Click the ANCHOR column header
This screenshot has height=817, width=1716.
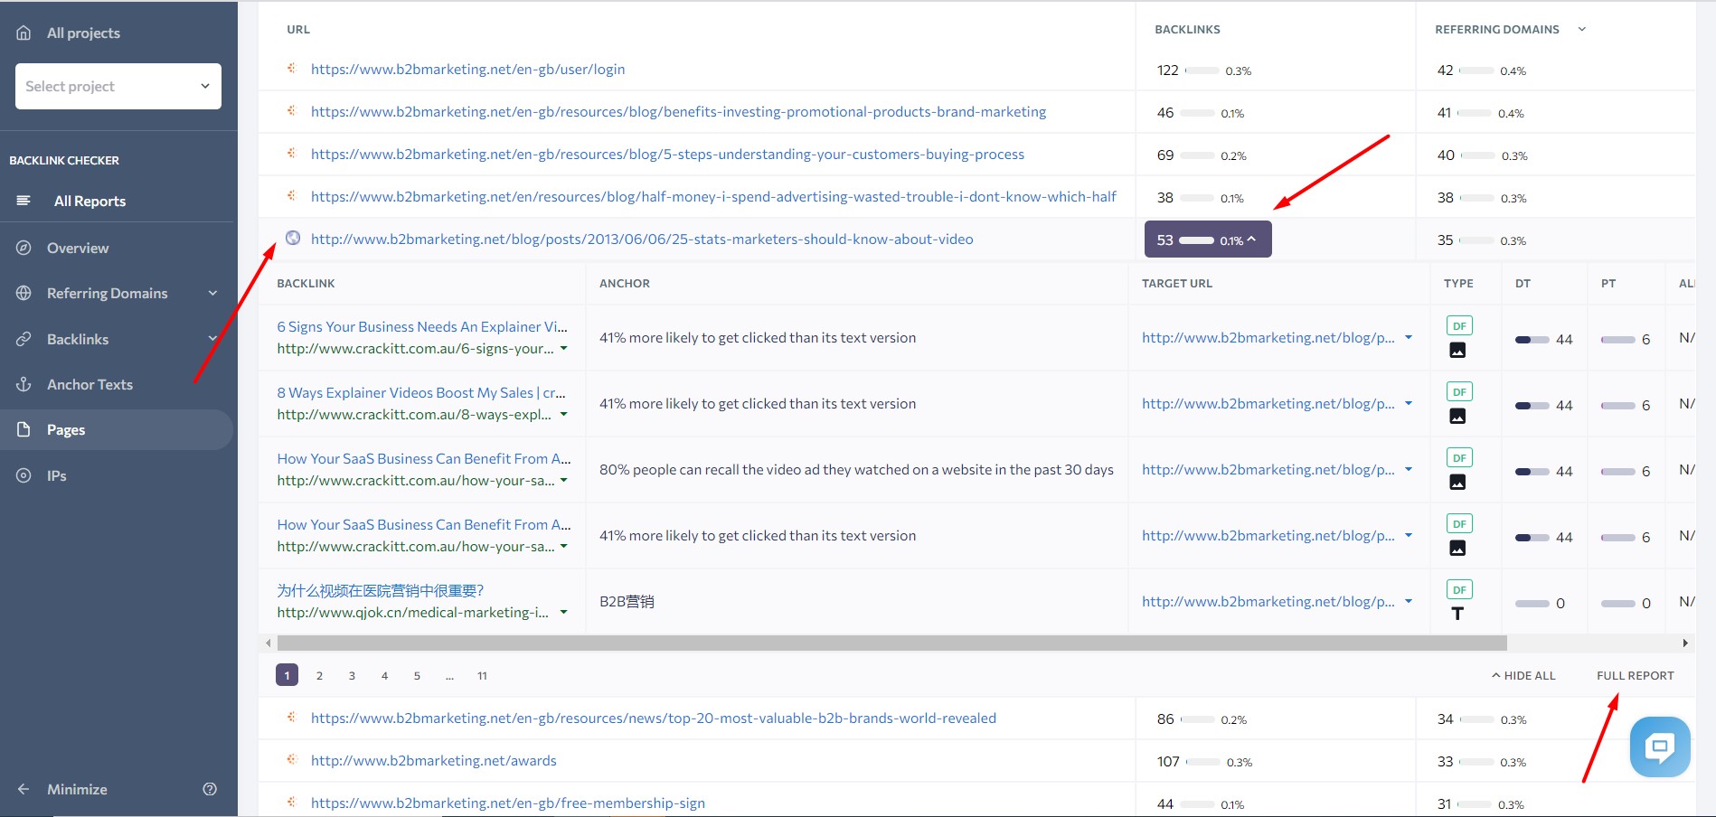pos(624,283)
